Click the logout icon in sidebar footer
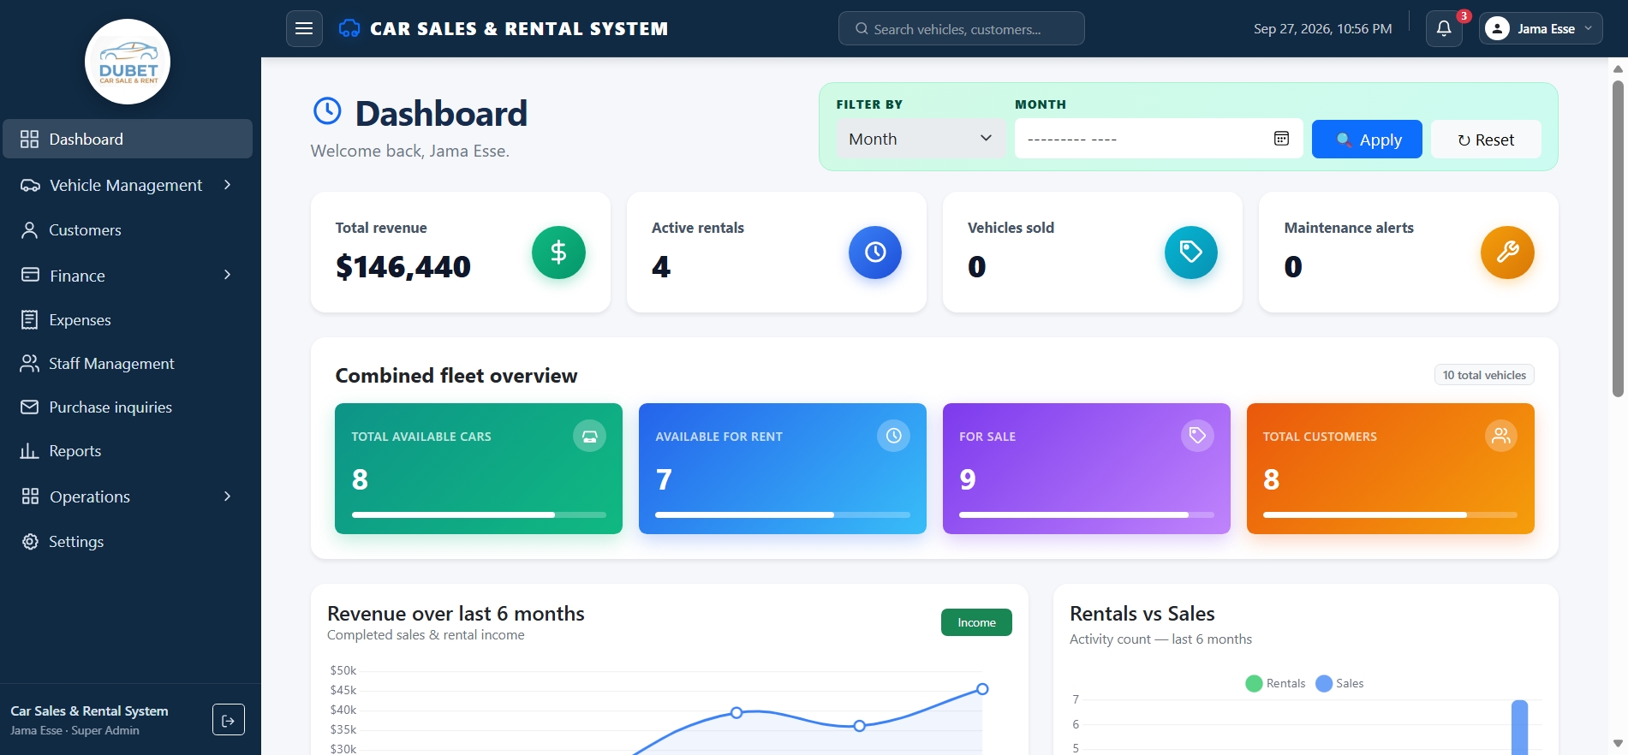Screen dimensions: 1628x755 pos(229,720)
